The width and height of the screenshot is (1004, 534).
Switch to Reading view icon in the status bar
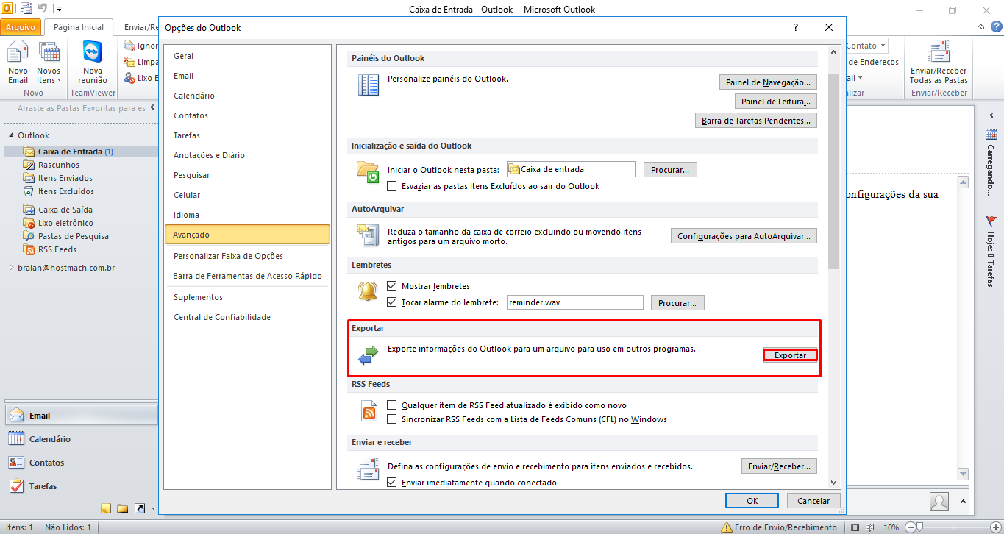869,527
